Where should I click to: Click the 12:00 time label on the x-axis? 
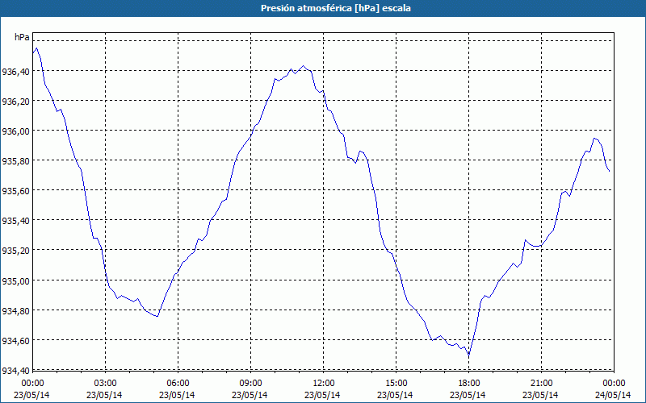tap(324, 384)
